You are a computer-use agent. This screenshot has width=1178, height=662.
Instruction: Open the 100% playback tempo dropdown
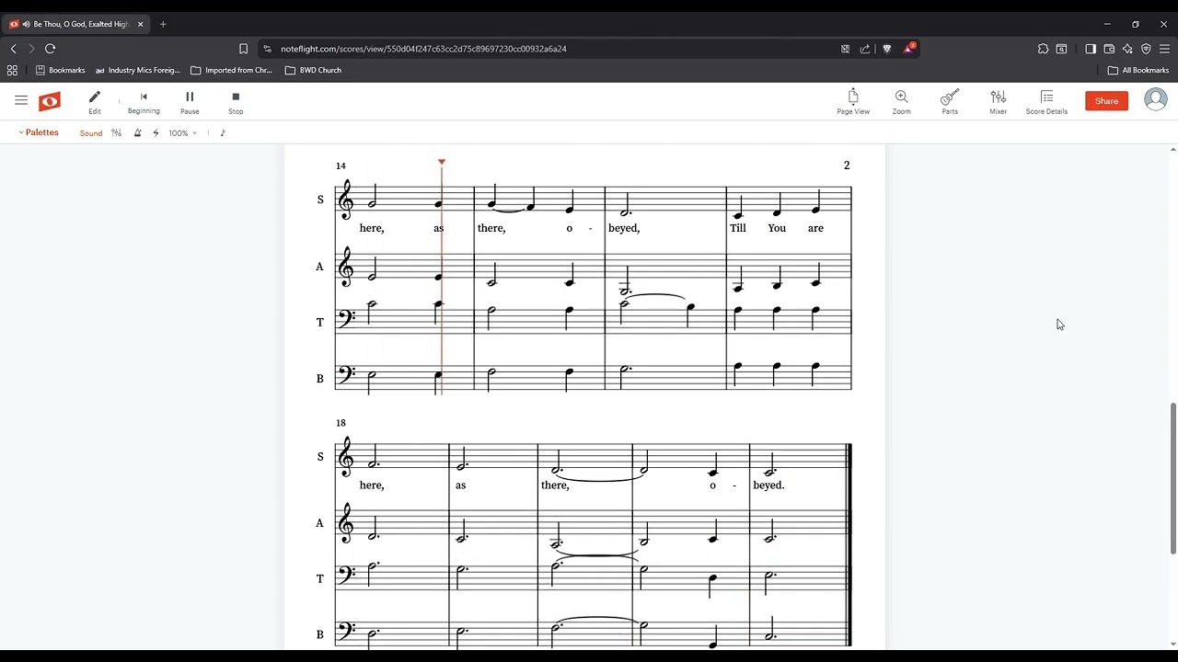coord(182,133)
